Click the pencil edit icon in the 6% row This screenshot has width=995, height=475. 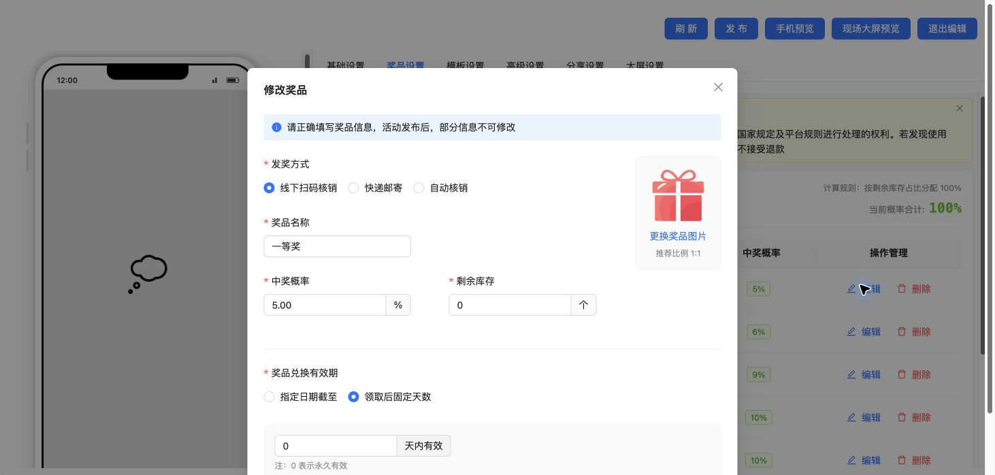(851, 331)
